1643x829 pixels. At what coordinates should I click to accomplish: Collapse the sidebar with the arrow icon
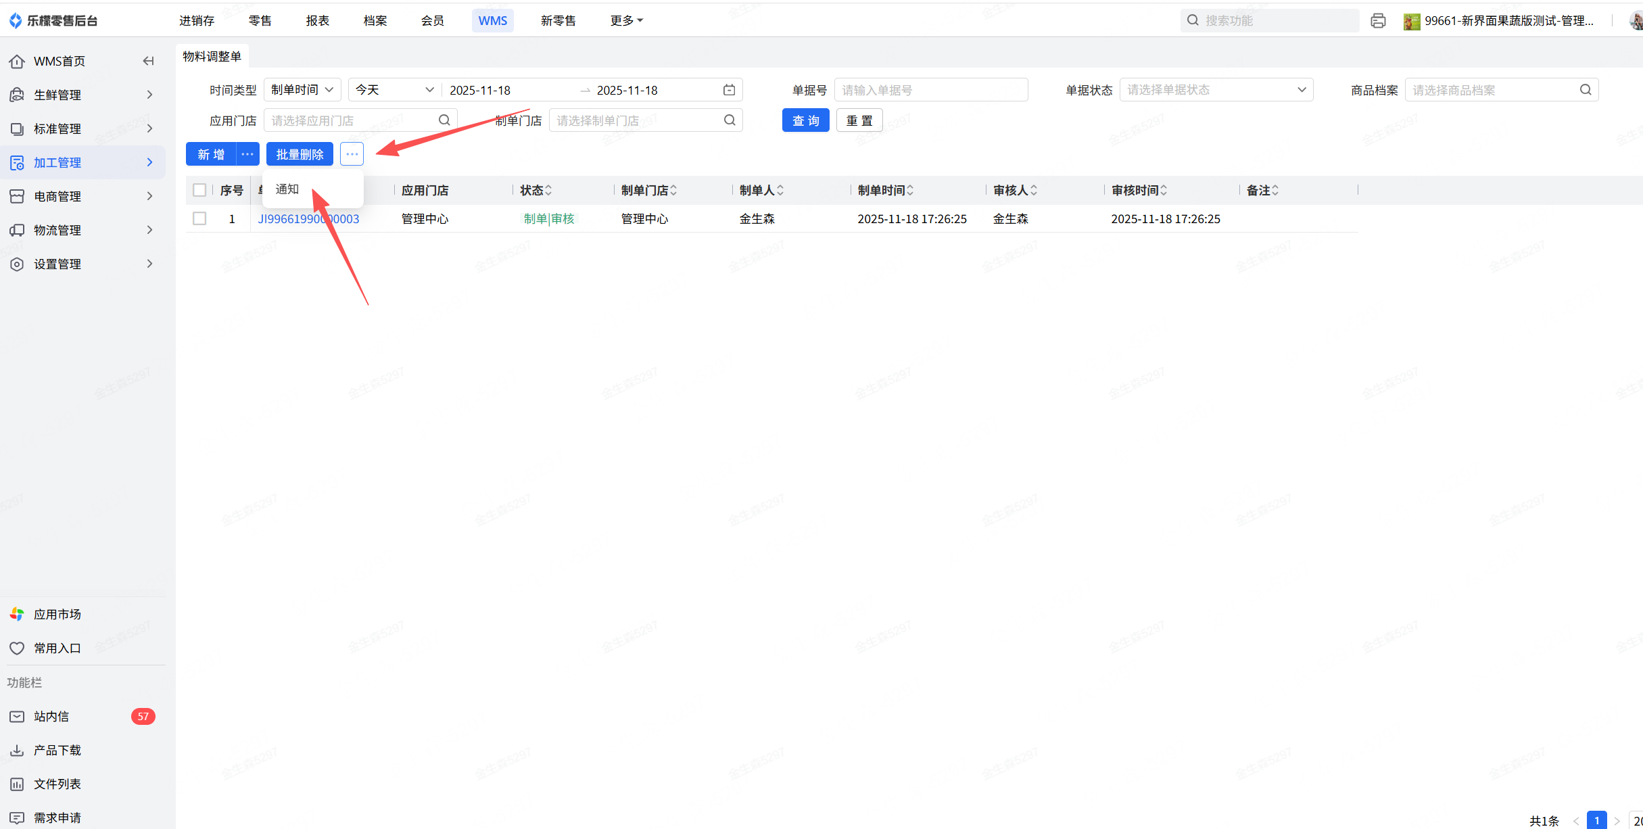[148, 61]
